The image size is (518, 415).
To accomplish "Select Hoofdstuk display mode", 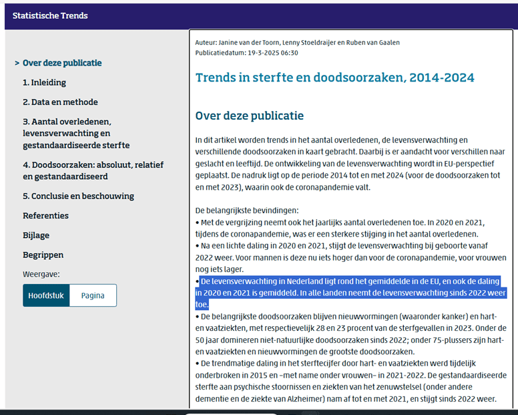I will pyautogui.click(x=46, y=295).
